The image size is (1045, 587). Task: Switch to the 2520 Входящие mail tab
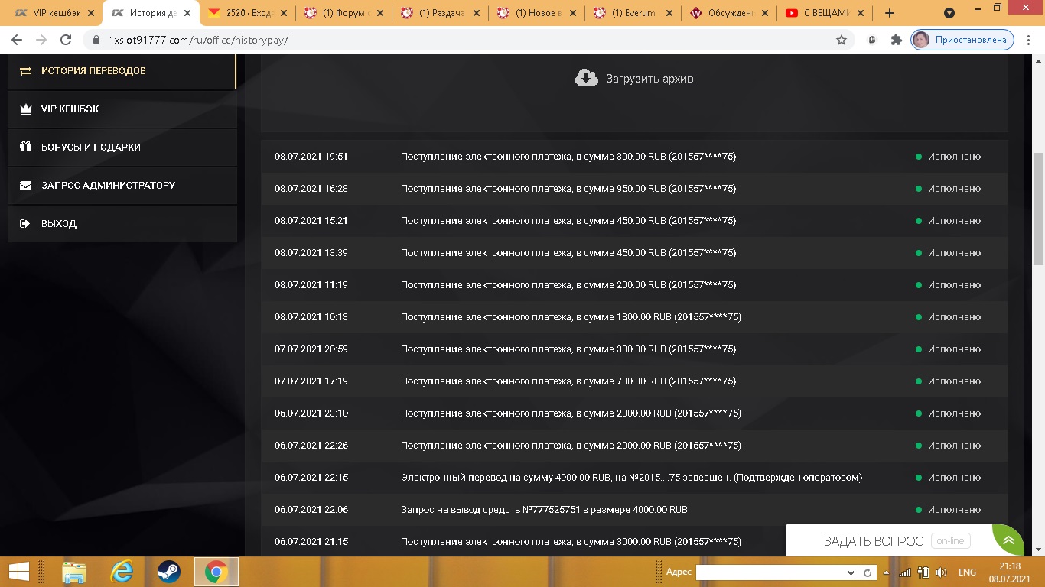pyautogui.click(x=248, y=13)
